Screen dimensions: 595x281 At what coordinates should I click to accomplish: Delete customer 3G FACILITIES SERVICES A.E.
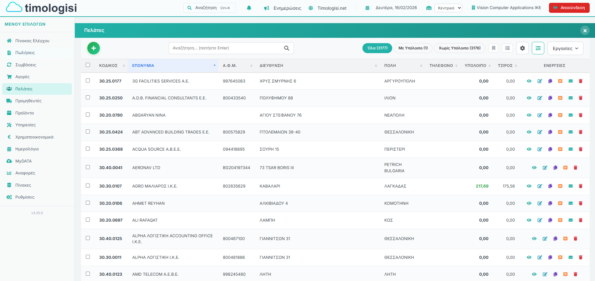(x=580, y=81)
